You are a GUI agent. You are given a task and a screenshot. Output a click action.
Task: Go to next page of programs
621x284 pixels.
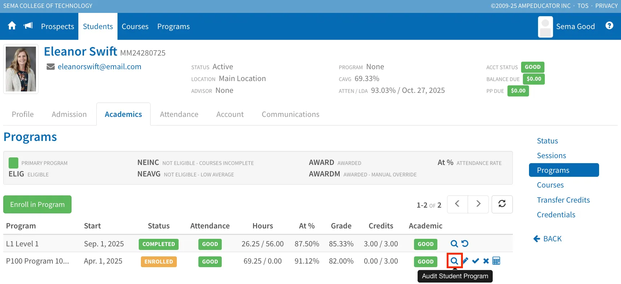(x=478, y=204)
